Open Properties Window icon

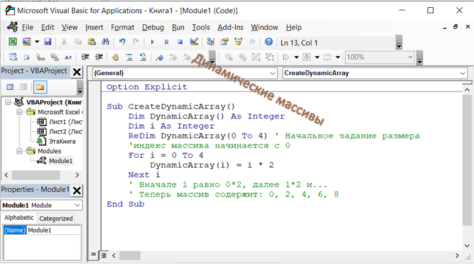point(225,42)
